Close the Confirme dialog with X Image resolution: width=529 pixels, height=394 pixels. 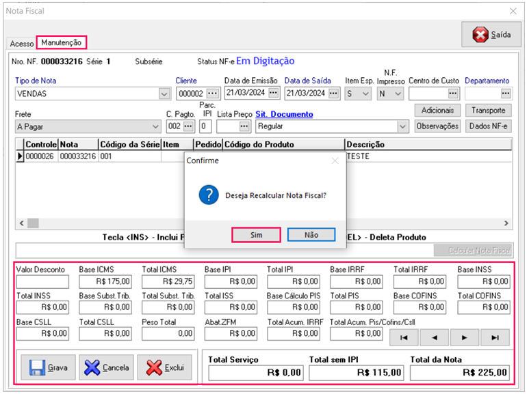(335, 161)
